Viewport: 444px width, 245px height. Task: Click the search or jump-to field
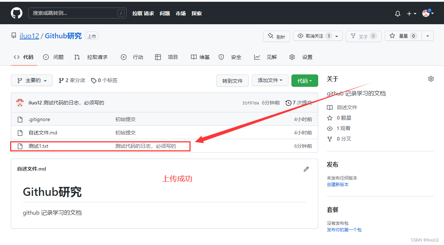coord(77,13)
